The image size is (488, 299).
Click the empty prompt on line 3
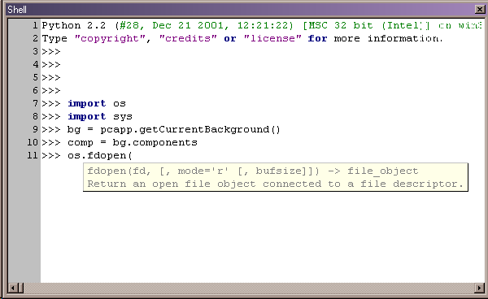coord(51,52)
